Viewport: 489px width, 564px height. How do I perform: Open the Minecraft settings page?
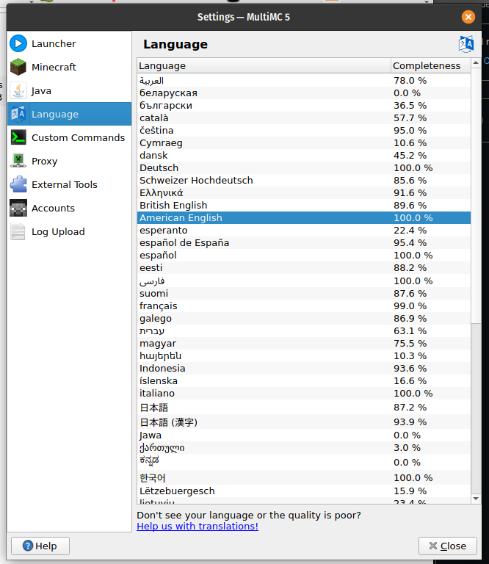pos(70,67)
